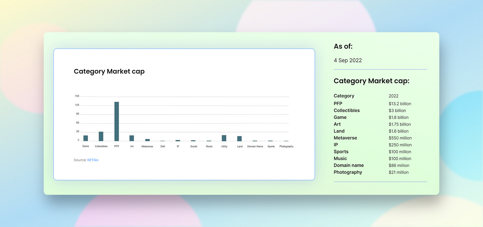Click the 'Utility' x-axis label
Screen dimensions: 483x227
pyautogui.click(x=224, y=146)
